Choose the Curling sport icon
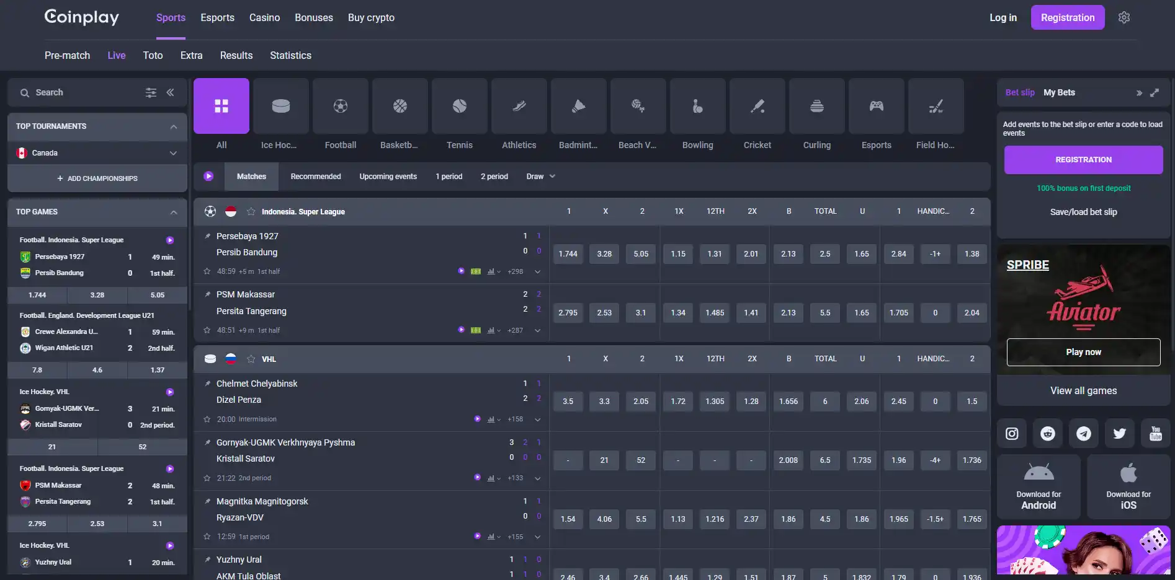1175x580 pixels. (x=817, y=106)
